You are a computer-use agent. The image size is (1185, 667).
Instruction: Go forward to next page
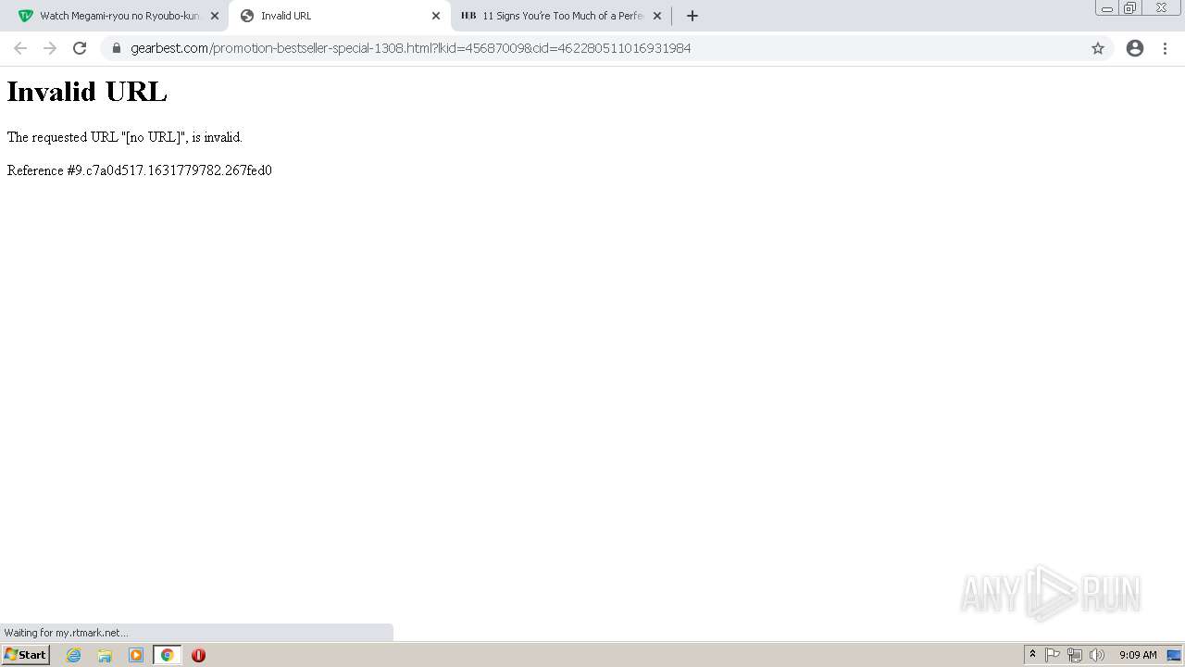pos(50,48)
